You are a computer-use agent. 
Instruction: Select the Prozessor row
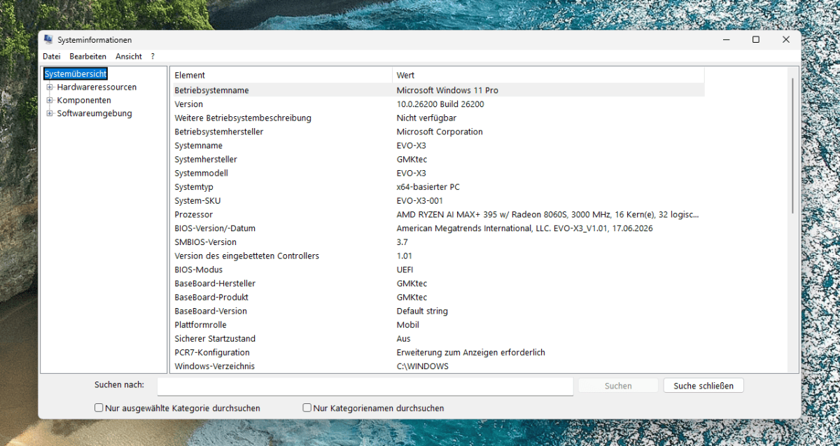pyautogui.click(x=438, y=214)
